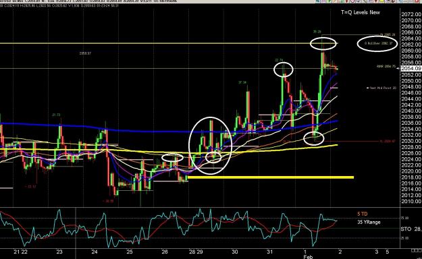Click the 2016.00 price axis label
This screenshot has width=422, height=259.
coord(411,183)
